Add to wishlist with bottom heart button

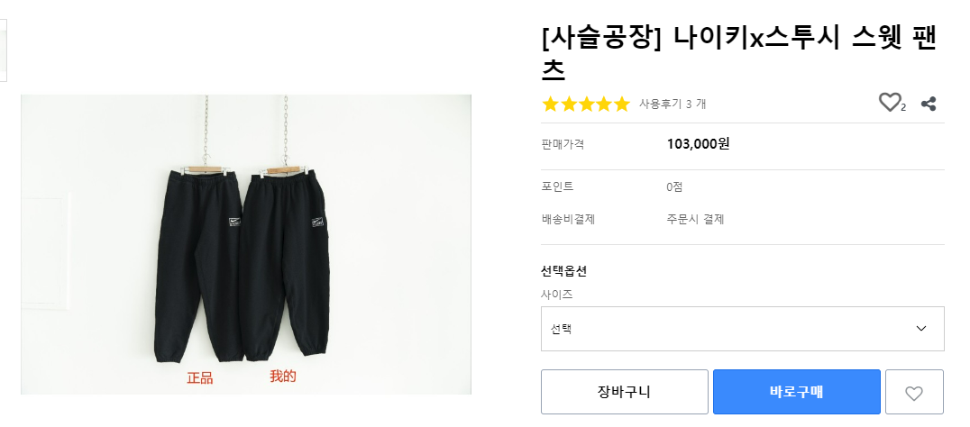(x=914, y=393)
